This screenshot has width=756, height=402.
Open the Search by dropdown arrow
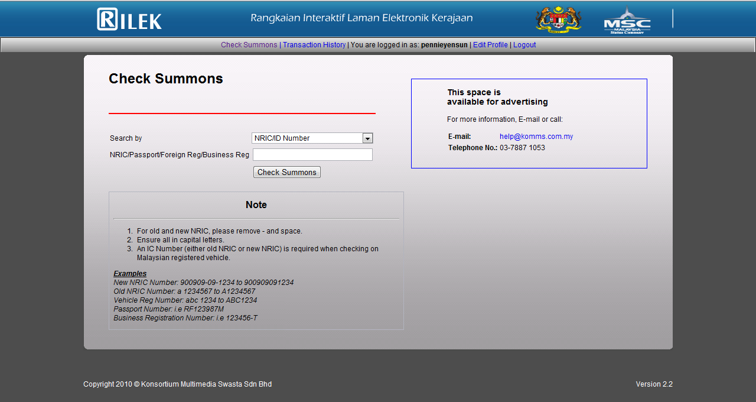click(367, 138)
